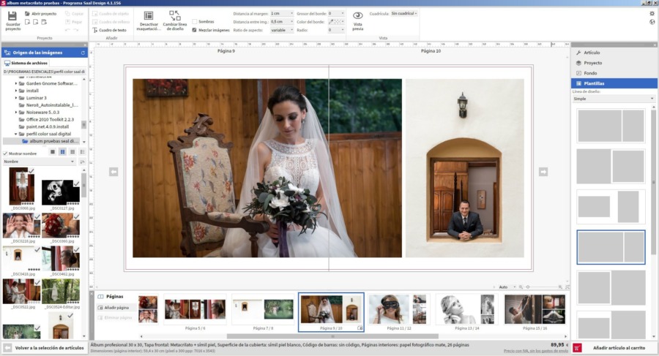
Task: Switch to the Fondo panel tab
Action: coord(590,73)
